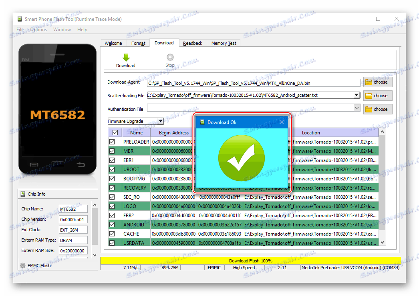Viewport: 419px width, 296px height.
Task: Click the Stop icon in the toolbar
Action: 170,57
